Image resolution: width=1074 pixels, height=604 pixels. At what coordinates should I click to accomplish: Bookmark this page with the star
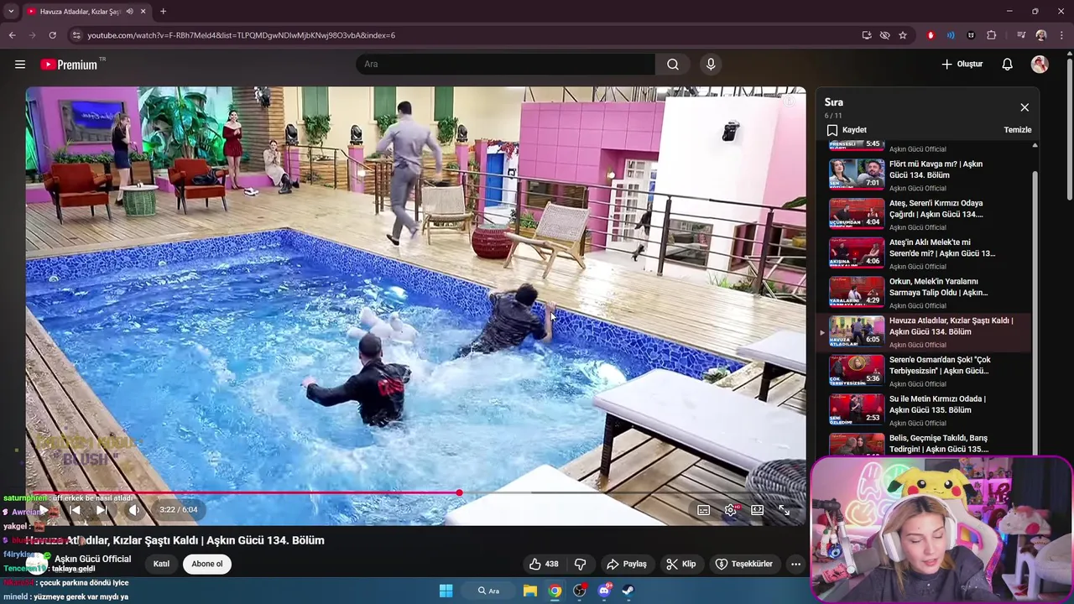[903, 35]
